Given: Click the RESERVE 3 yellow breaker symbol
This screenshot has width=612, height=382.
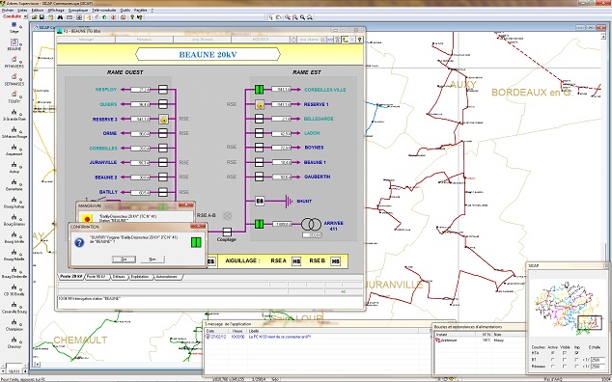Looking at the screenshot, I should tap(163, 119).
